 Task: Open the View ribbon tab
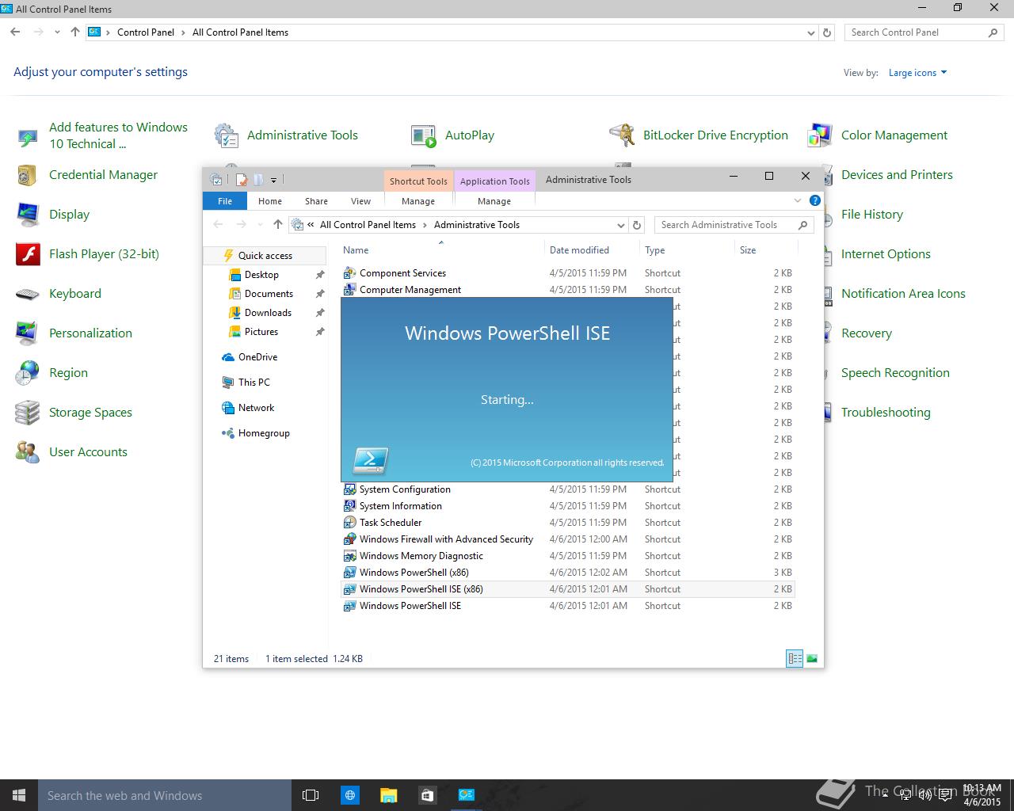360,201
